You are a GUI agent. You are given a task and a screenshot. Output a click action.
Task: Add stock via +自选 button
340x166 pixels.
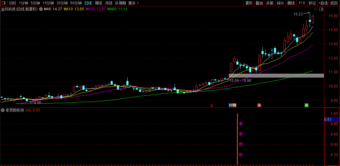(323, 3)
